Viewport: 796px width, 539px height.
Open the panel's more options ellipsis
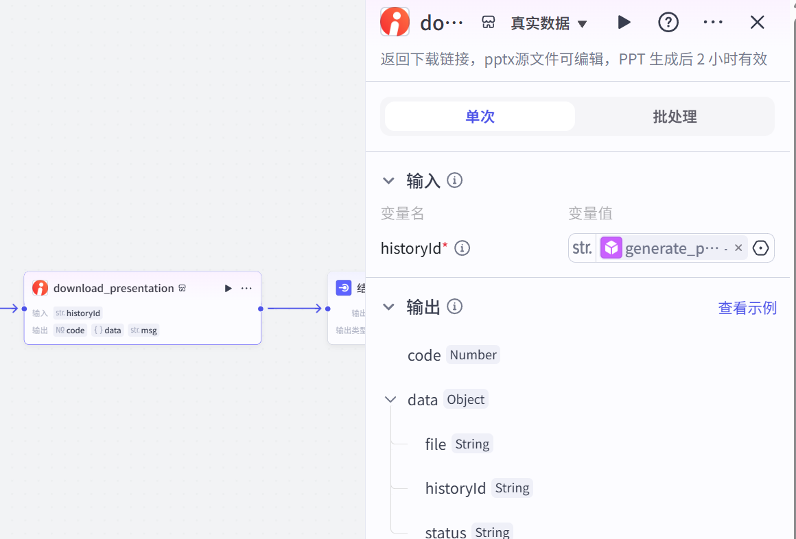pyautogui.click(x=713, y=23)
